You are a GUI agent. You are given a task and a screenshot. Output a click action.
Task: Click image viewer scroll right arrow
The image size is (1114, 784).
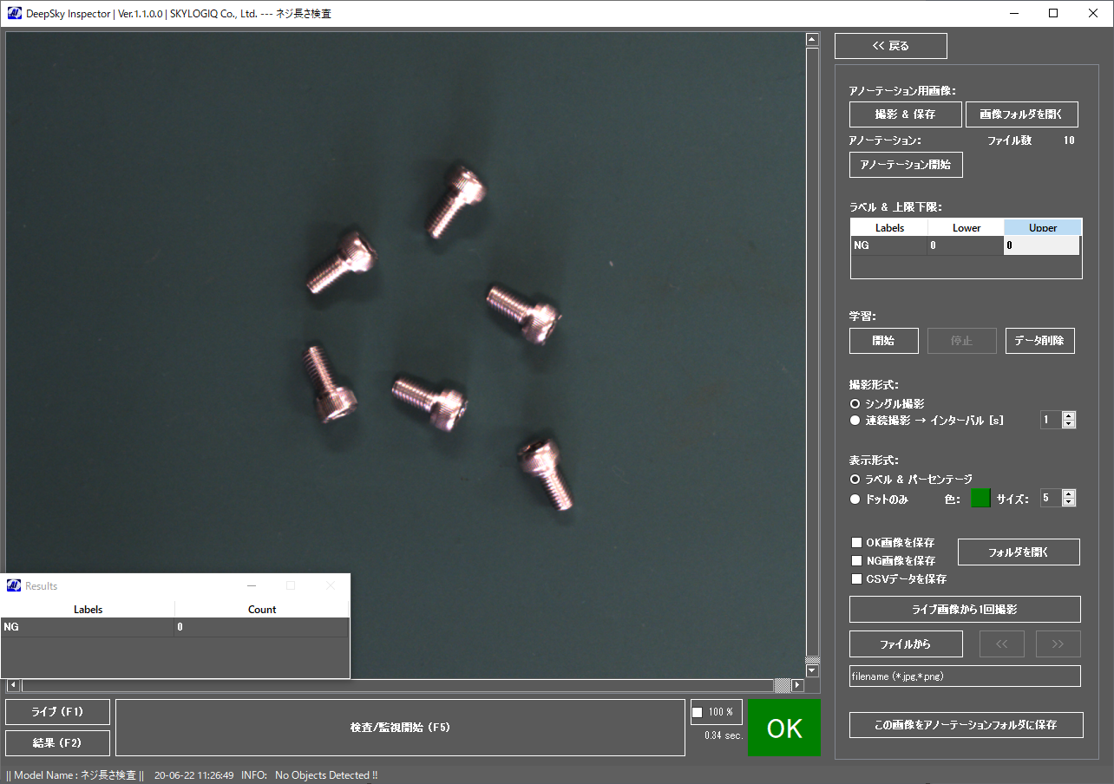tap(798, 685)
